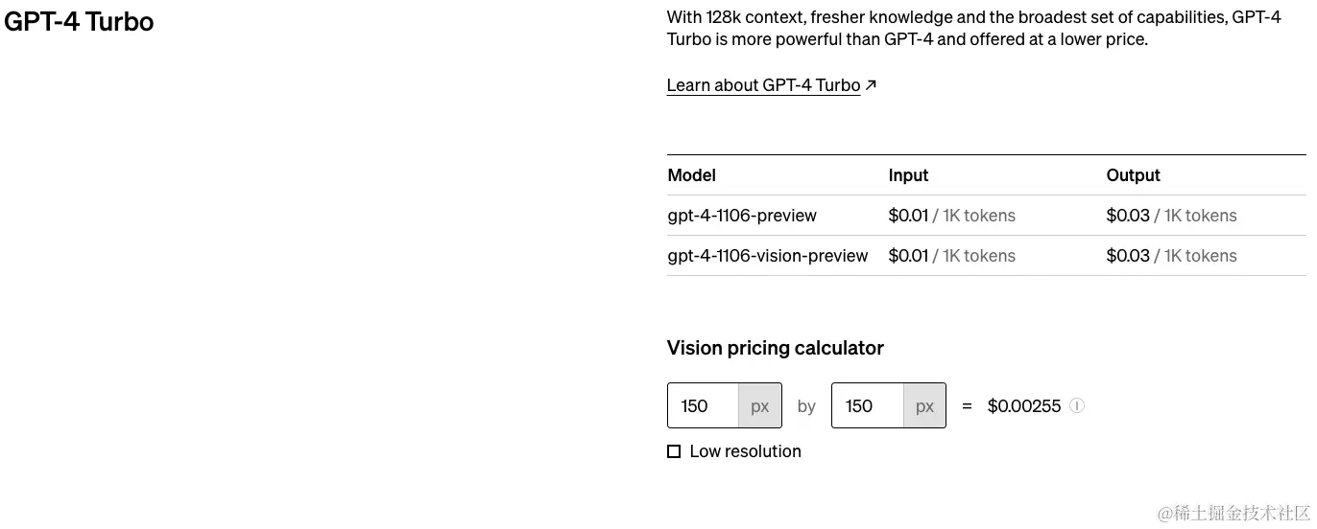Click the external arrow icon beside Learn link
1317x529 pixels.
click(871, 85)
